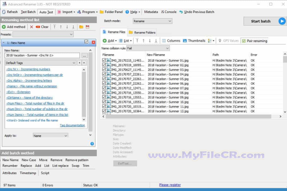
Task: Insert the <Inc Nr> Incrementing numbers tag
Action: (x=28, y=69)
